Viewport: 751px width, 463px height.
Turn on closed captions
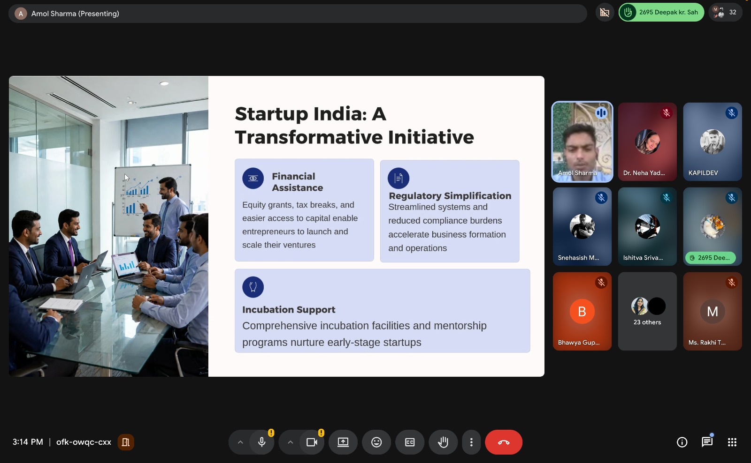(x=410, y=442)
